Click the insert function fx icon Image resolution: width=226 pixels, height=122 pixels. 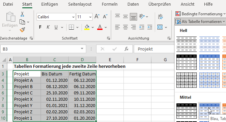click(126, 49)
